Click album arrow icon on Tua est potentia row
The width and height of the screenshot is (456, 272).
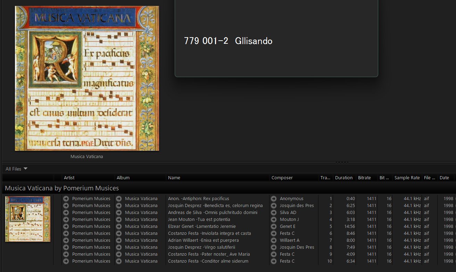[x=119, y=220]
